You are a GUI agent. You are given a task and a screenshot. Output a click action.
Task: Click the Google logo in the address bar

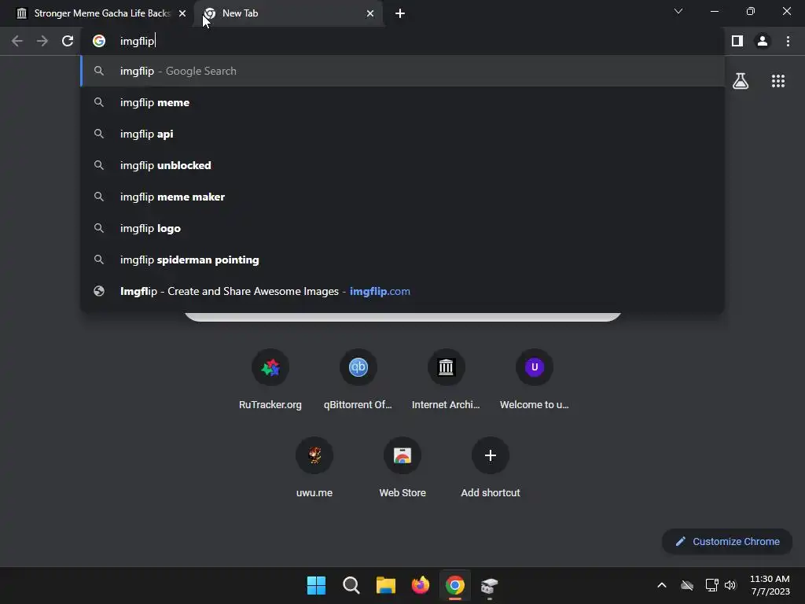(x=99, y=41)
